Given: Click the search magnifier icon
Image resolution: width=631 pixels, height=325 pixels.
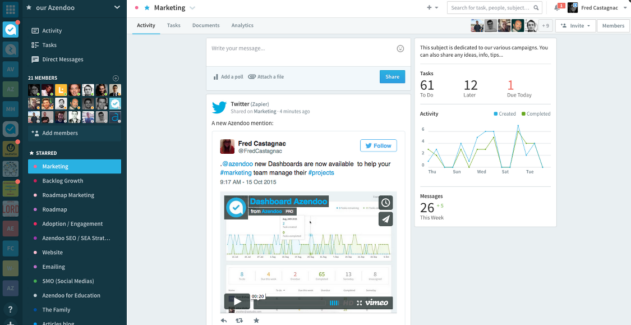Looking at the screenshot, I should click(x=536, y=8).
